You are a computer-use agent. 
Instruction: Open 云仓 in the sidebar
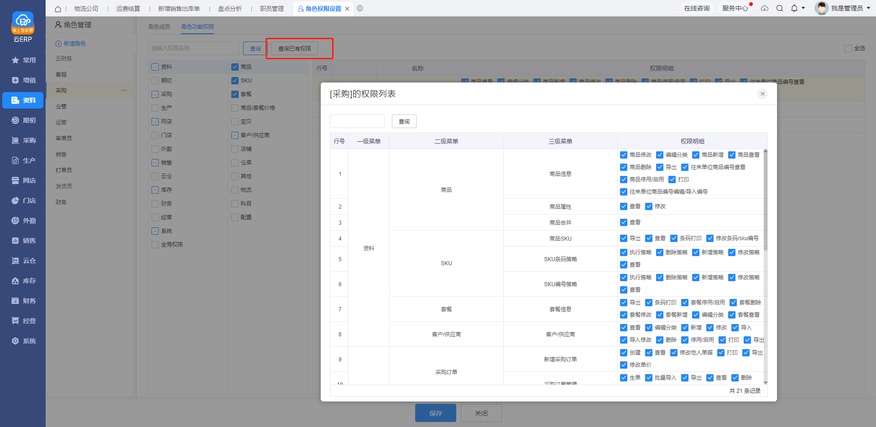(x=23, y=261)
